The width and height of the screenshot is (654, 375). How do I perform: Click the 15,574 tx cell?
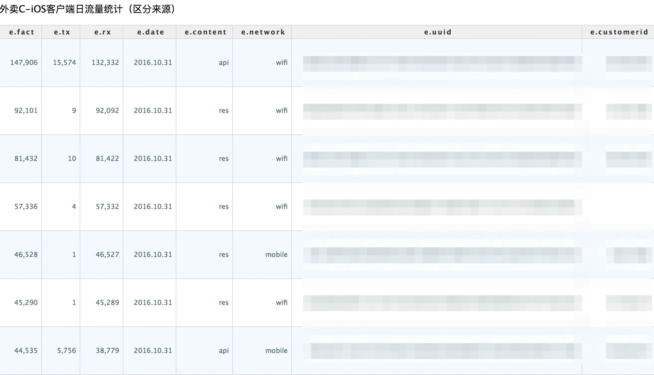tap(64, 62)
